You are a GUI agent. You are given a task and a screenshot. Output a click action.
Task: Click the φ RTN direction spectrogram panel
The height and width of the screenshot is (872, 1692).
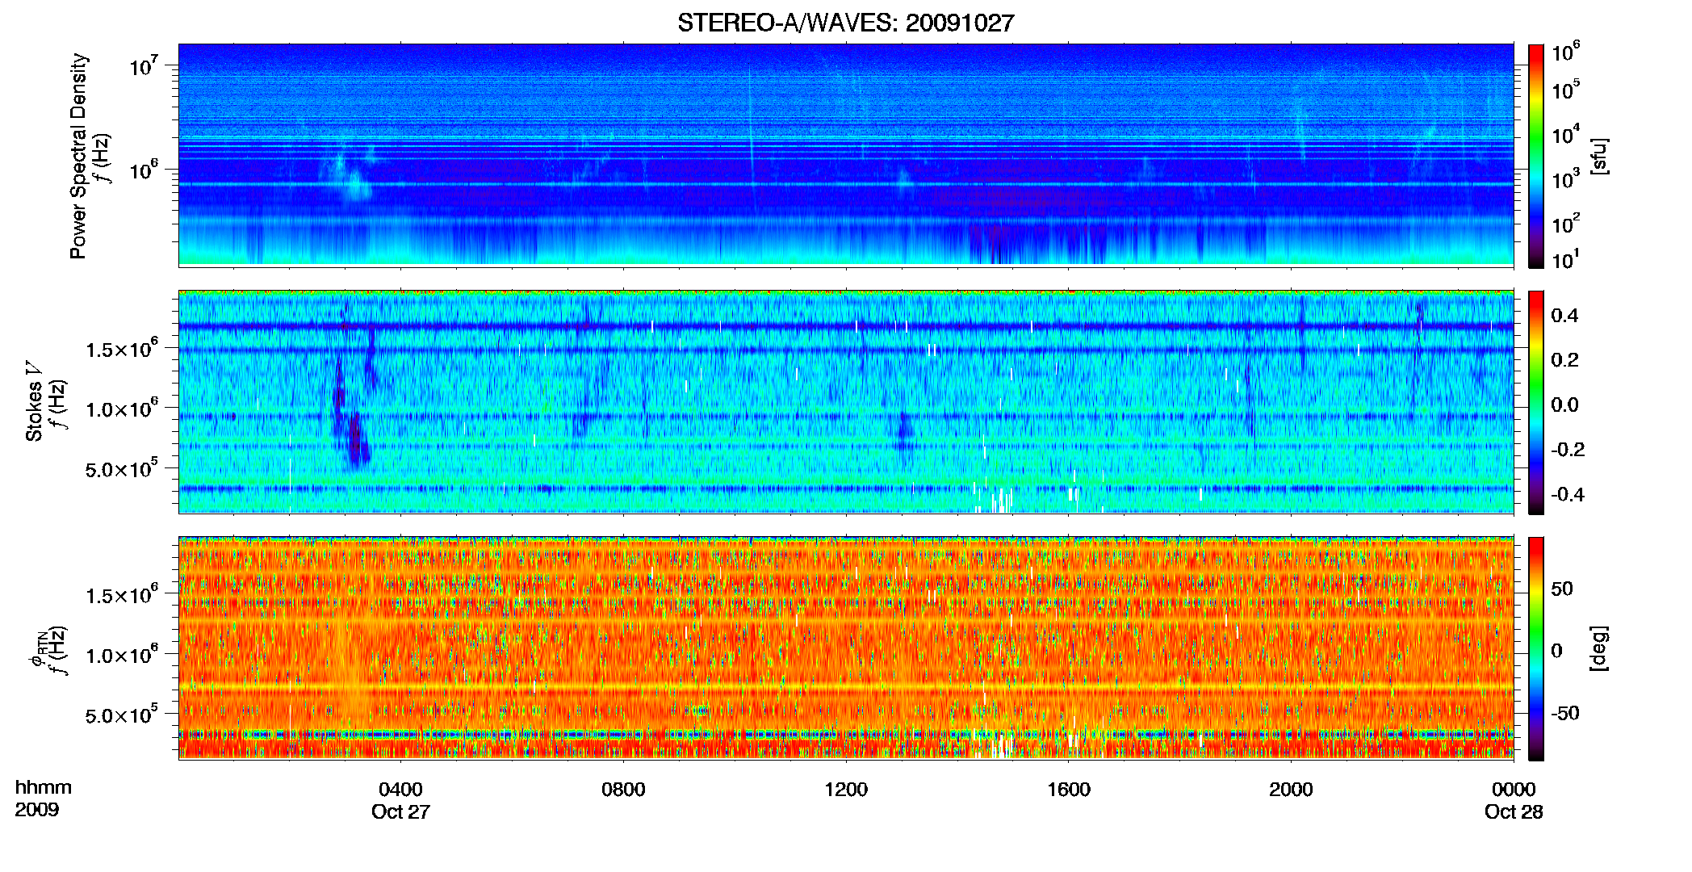pyautogui.click(x=845, y=648)
